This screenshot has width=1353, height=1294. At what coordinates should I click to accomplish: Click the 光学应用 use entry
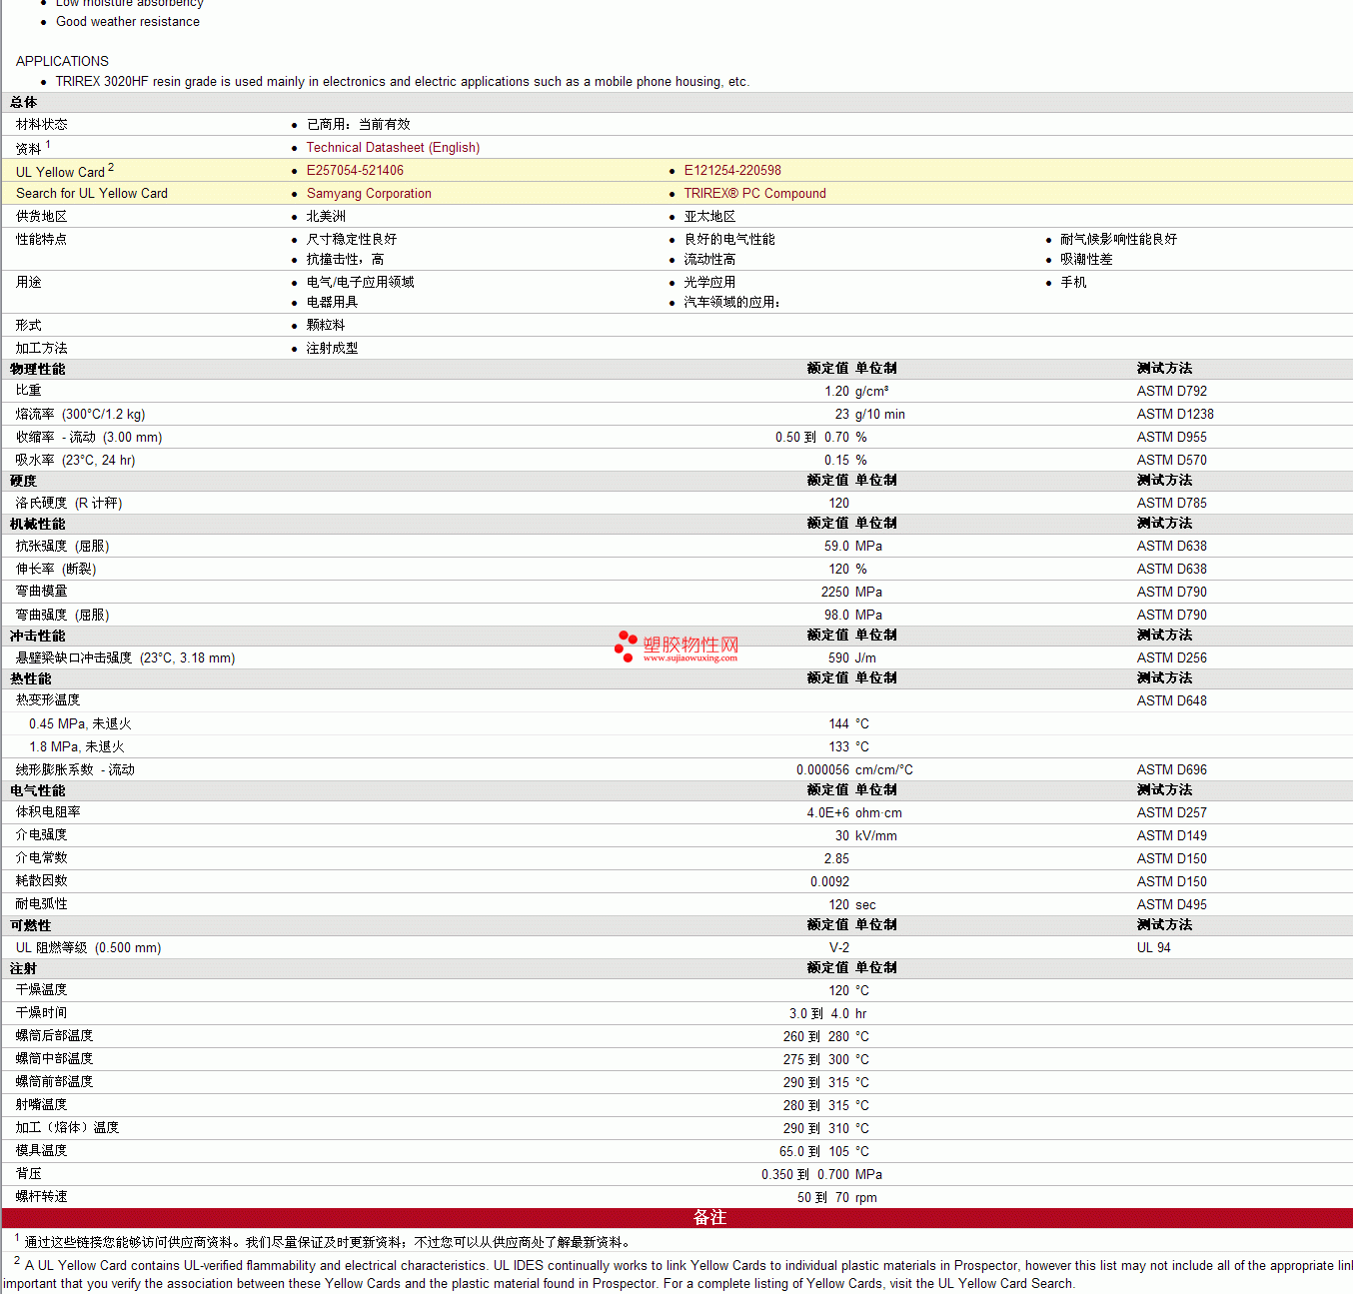click(x=709, y=283)
